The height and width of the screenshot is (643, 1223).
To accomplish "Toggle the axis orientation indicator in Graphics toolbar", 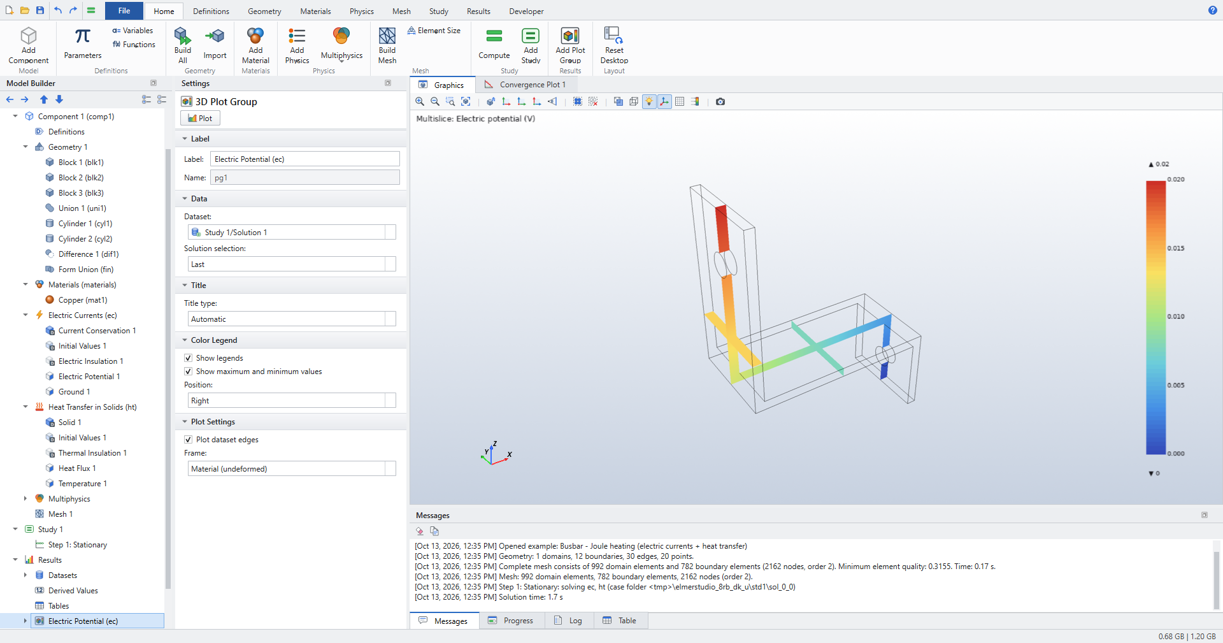I will pyautogui.click(x=664, y=101).
